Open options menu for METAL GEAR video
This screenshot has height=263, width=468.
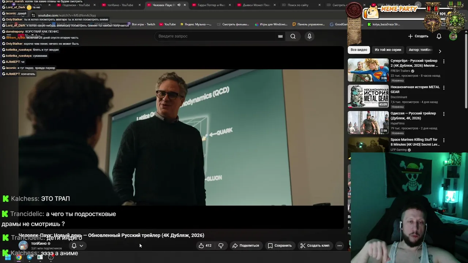pos(444,88)
